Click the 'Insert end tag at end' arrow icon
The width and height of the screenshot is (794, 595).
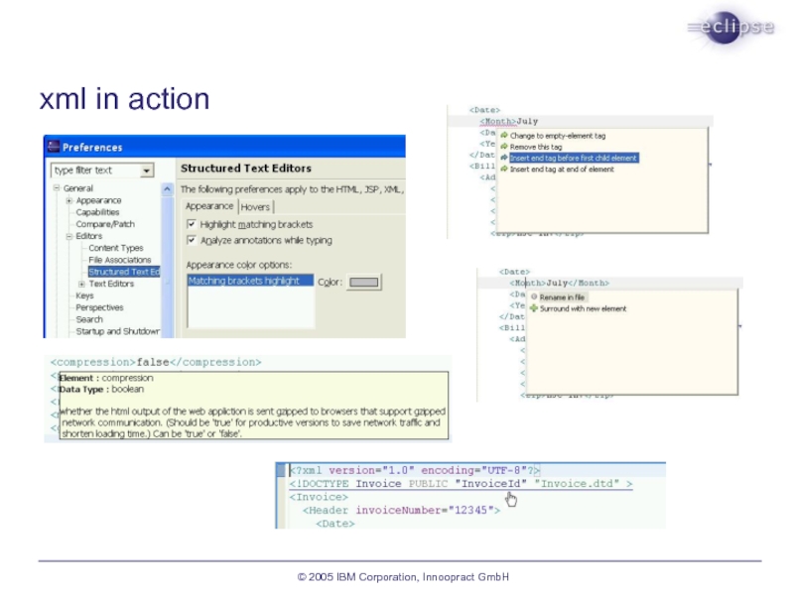pos(504,169)
